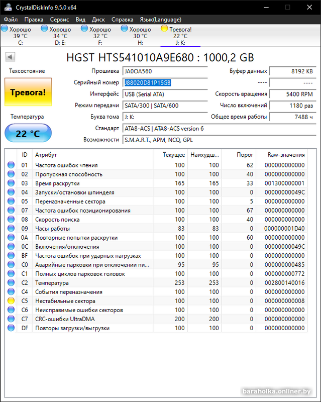Click the Raw-значения column header
Viewport: 321px width, 402px height.
click(287, 155)
